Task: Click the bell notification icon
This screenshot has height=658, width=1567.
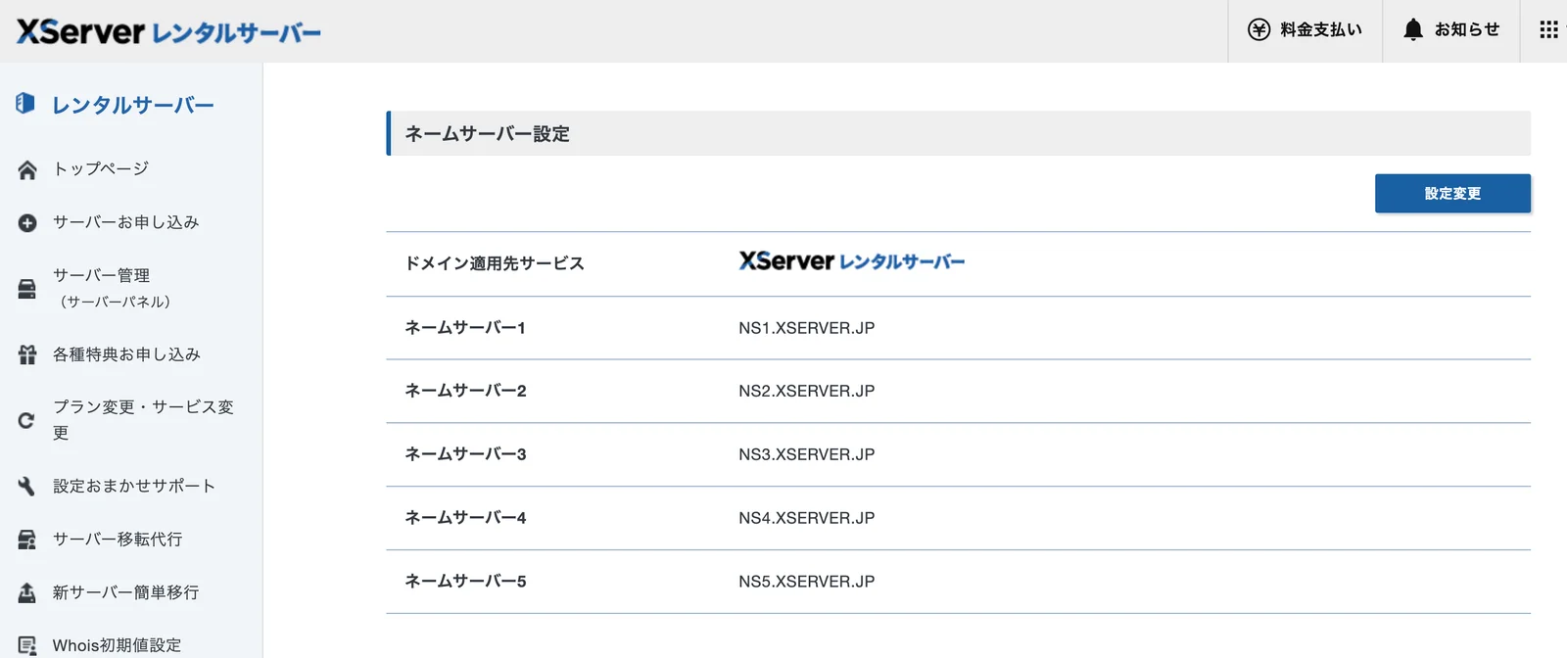Action: pyautogui.click(x=1412, y=30)
